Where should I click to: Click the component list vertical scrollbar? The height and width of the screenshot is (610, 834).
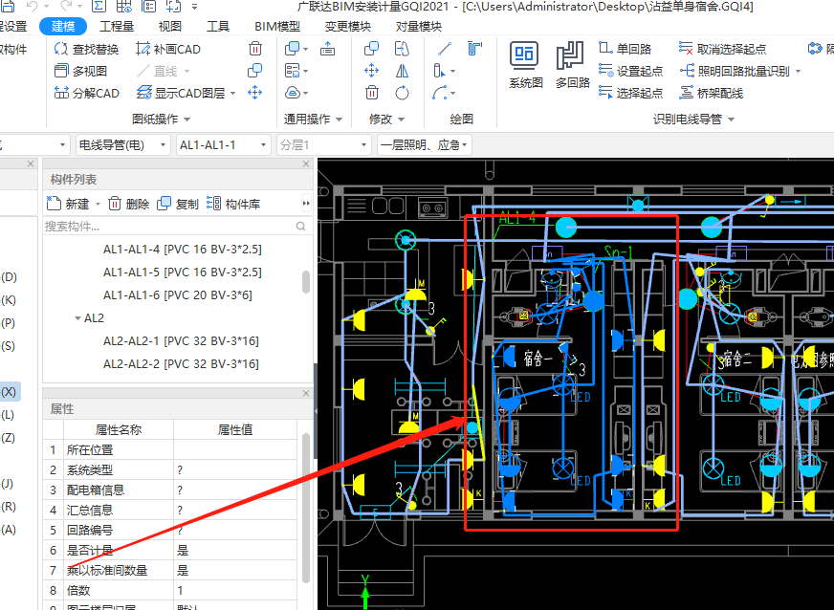pos(306,282)
